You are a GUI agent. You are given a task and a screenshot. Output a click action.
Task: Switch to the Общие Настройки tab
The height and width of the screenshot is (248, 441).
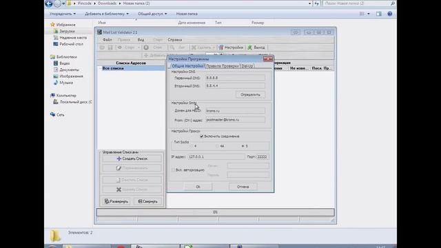[x=187, y=66]
